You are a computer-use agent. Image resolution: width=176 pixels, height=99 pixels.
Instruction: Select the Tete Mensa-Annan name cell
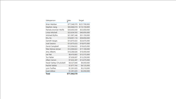[53, 49]
